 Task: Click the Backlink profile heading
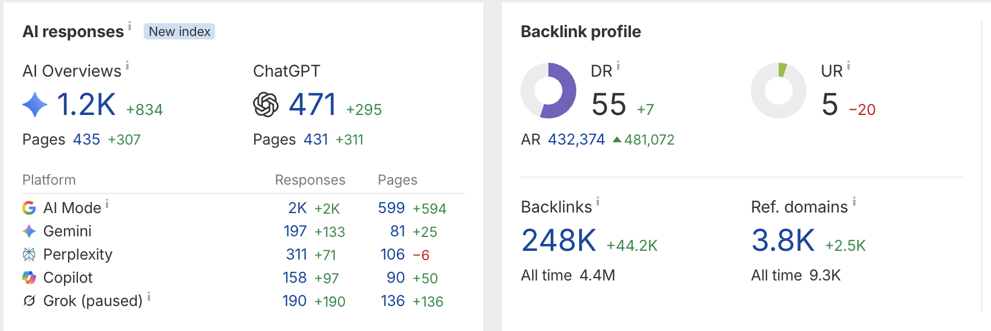point(580,31)
